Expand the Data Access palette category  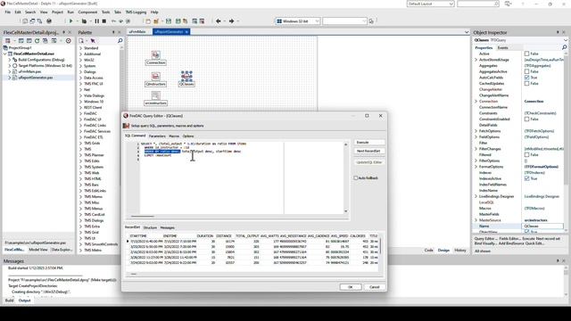pyautogui.click(x=81, y=78)
